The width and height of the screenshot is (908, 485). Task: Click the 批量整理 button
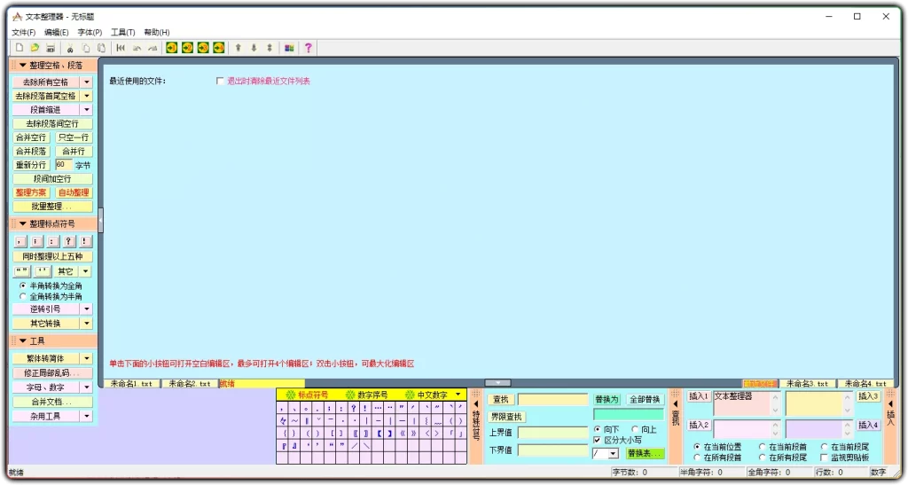point(52,207)
